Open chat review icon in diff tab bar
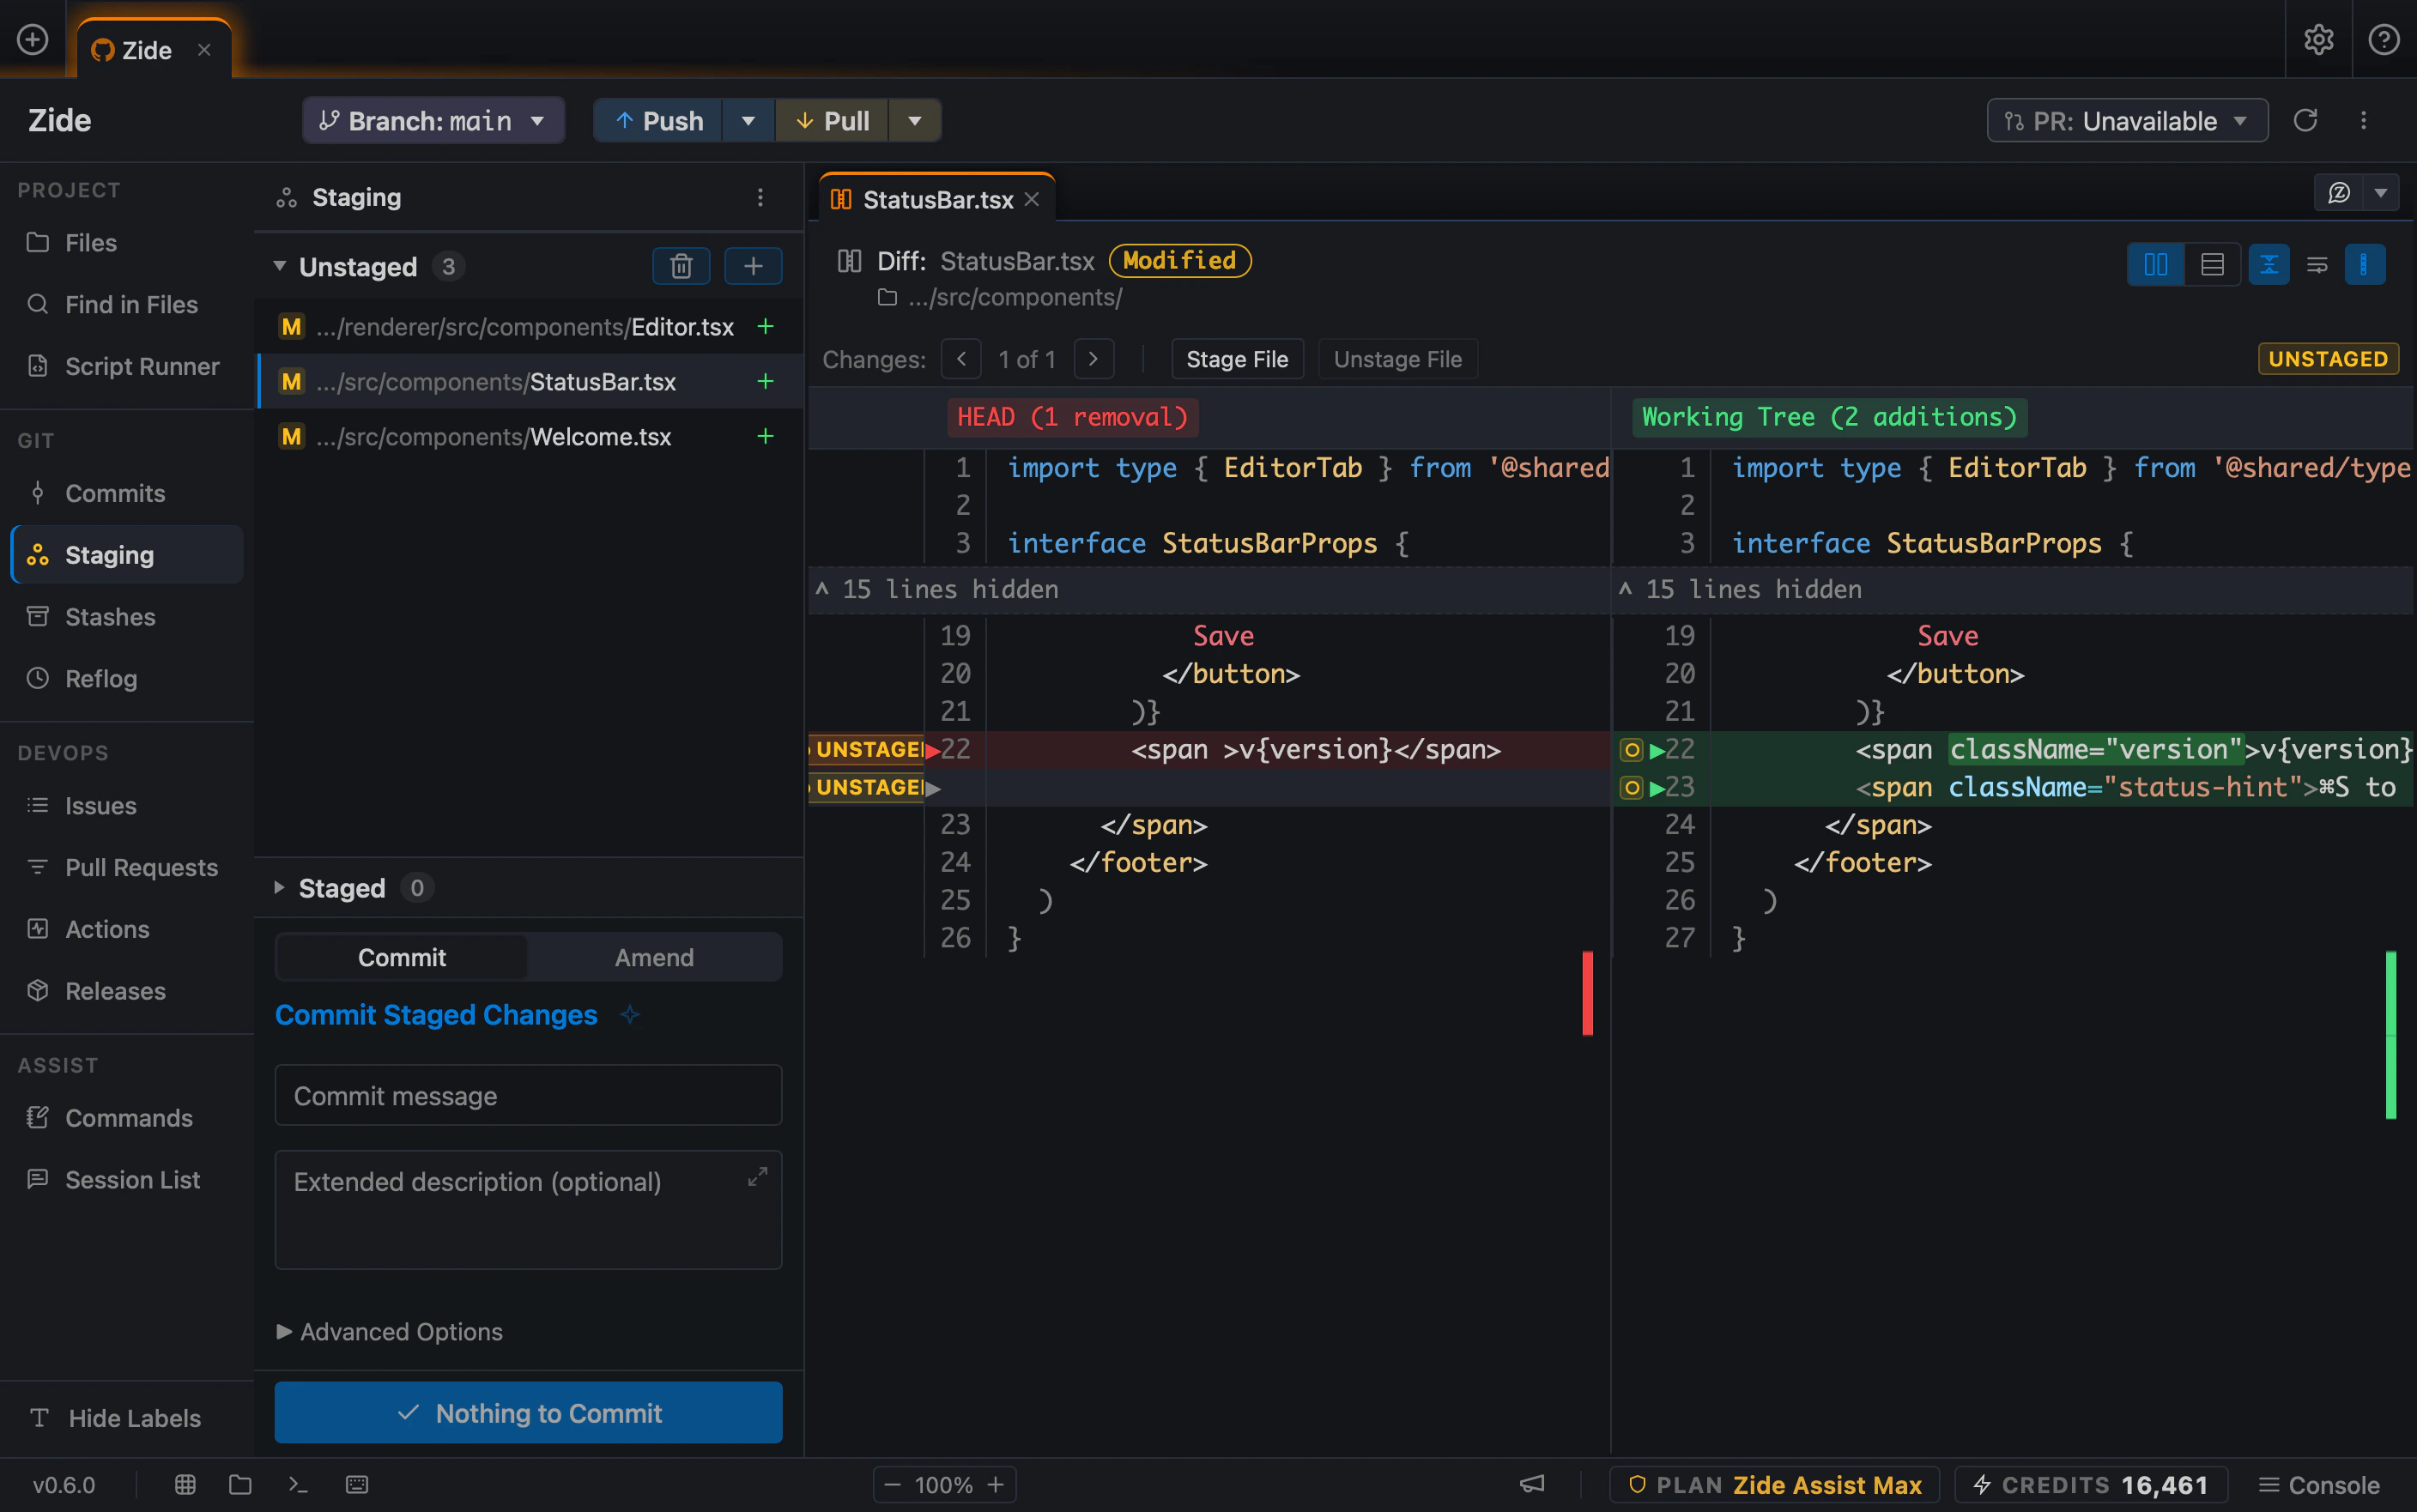 click(x=2339, y=192)
